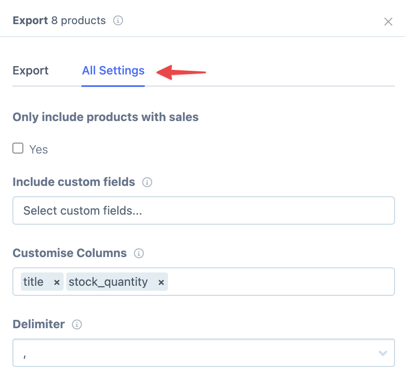Click inside the Customise Columns field
Screen dimensions: 405x386
270,282
